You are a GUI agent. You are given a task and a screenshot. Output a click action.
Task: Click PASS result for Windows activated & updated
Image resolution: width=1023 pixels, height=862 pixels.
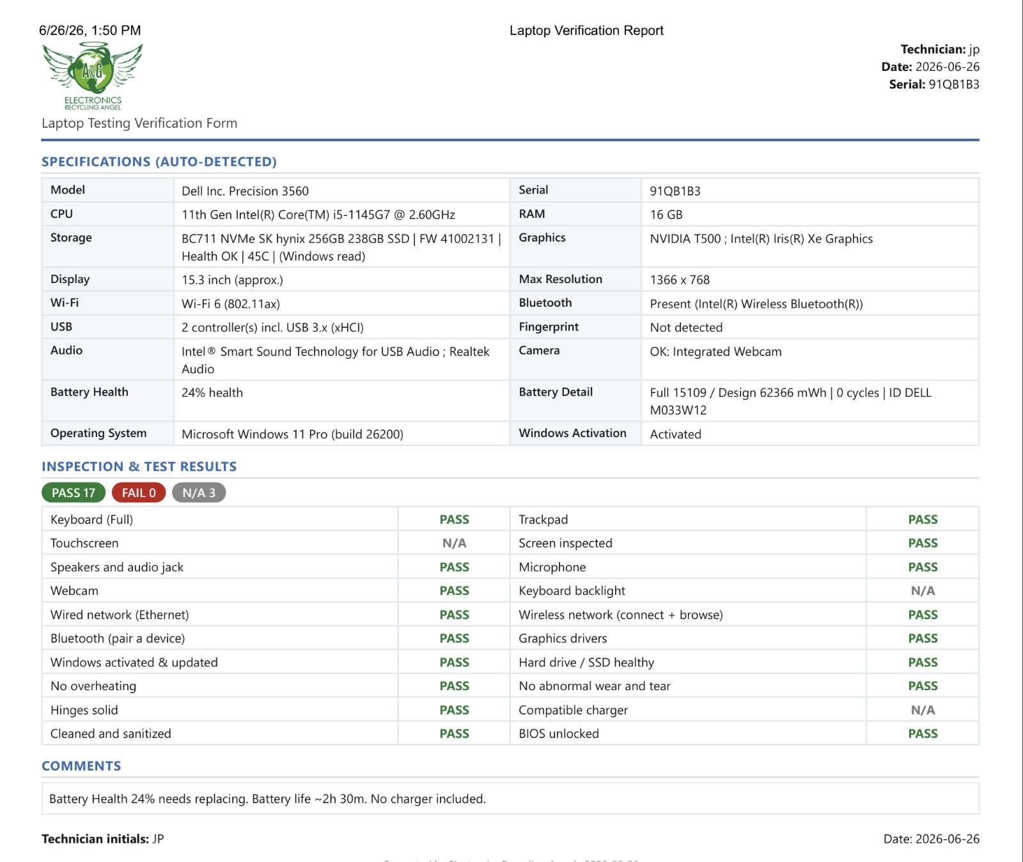tap(455, 663)
